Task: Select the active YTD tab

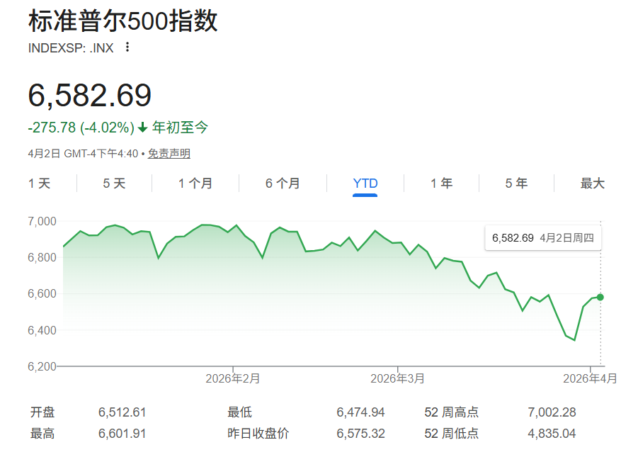Action: [365, 183]
